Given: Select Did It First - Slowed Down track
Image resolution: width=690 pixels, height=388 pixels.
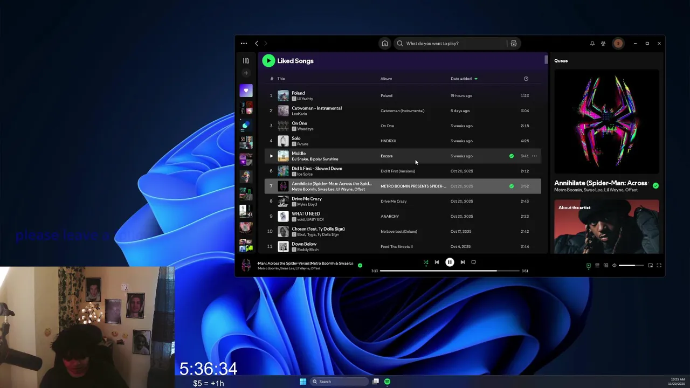Looking at the screenshot, I should click(317, 169).
